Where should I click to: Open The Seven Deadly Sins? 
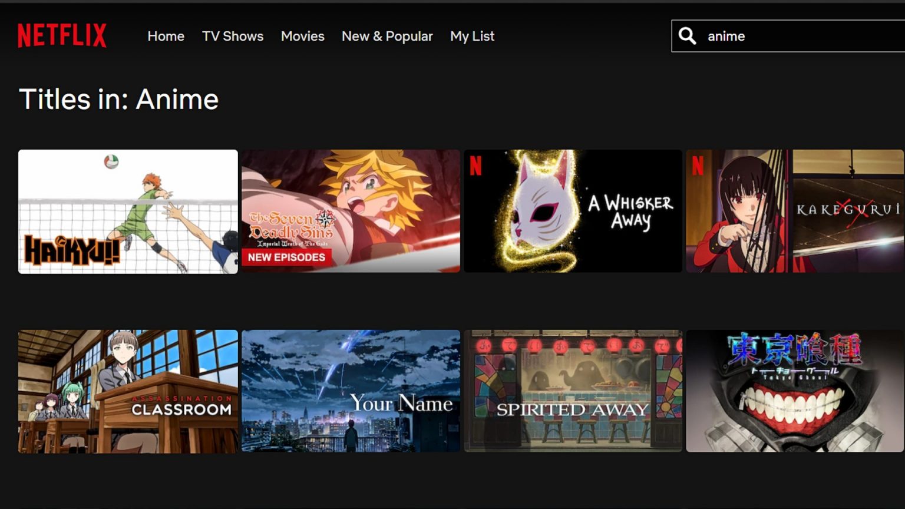[351, 211]
